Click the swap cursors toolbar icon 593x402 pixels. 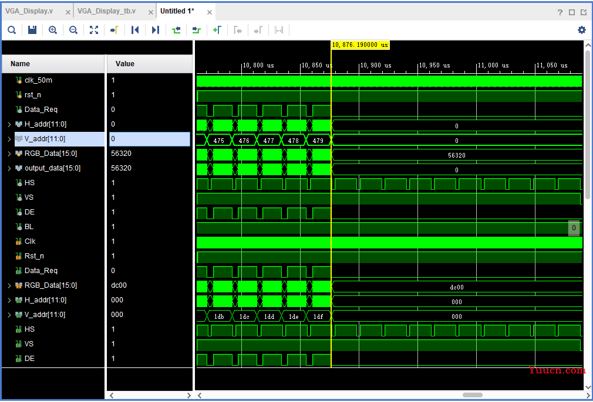[x=279, y=30]
